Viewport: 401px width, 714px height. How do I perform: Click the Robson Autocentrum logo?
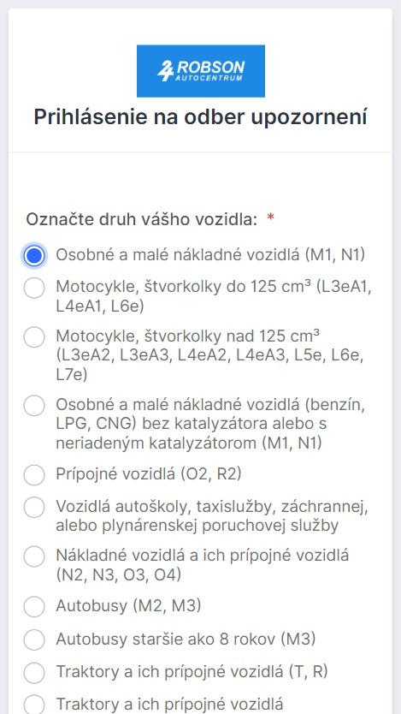(x=200, y=71)
